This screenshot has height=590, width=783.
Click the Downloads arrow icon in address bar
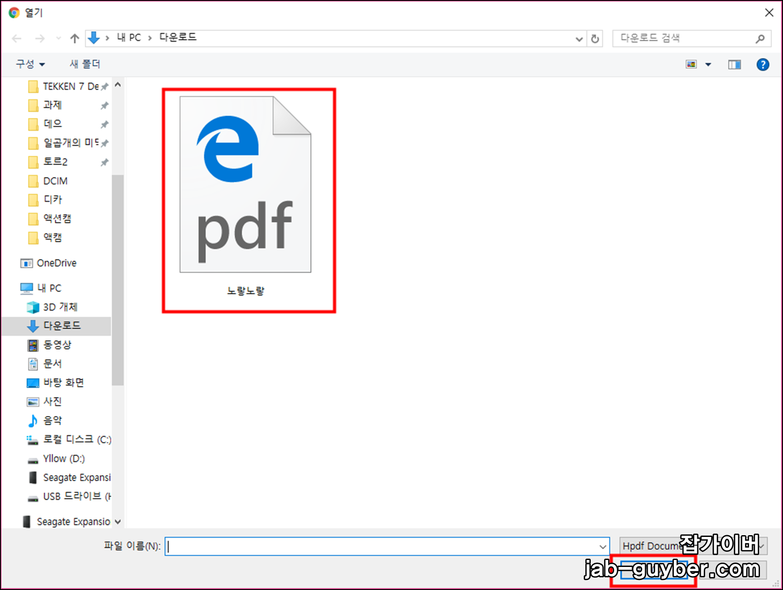[94, 38]
